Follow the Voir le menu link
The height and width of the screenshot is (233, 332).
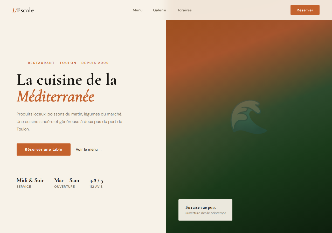tap(89, 149)
